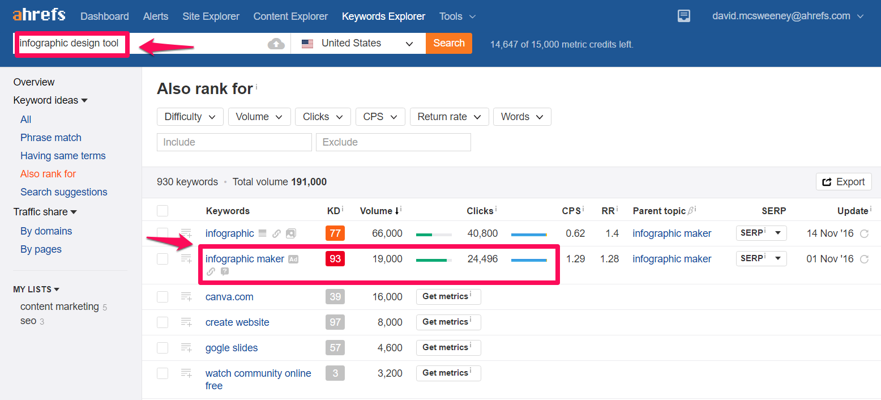The image size is (881, 400).
Task: Click the info icon beside Update column header
Action: [x=870, y=209]
